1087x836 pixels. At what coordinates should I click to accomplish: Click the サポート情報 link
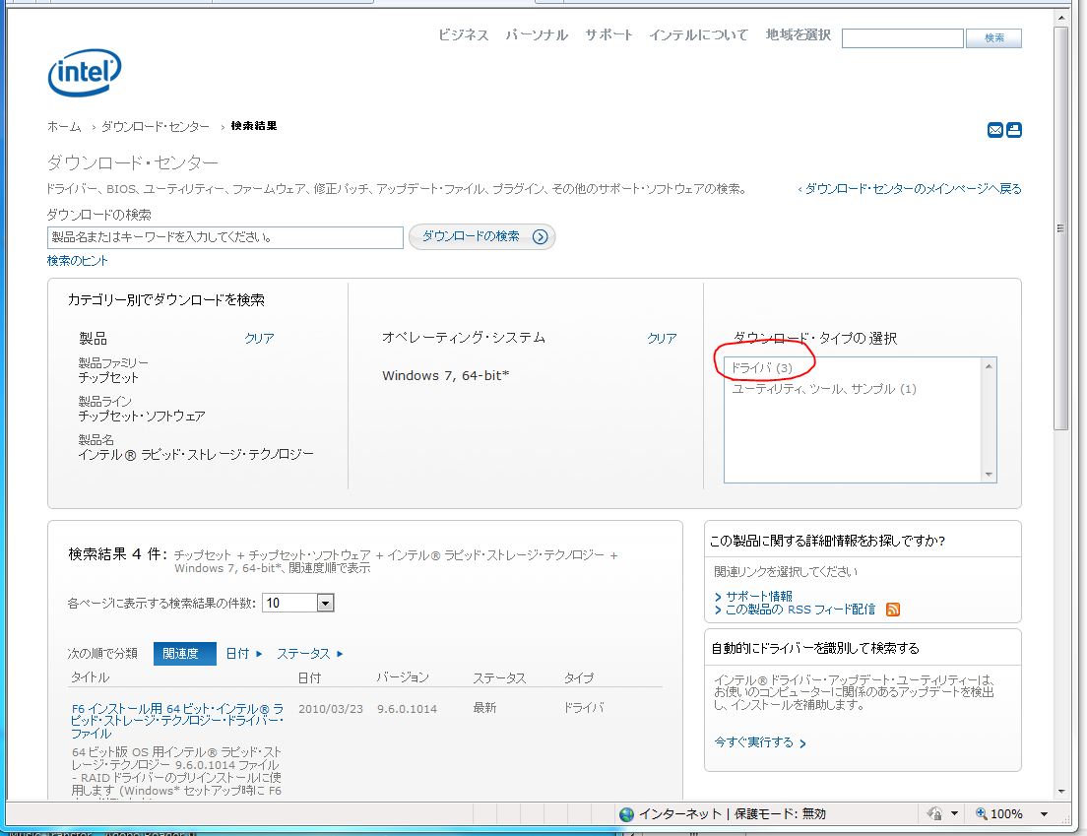coord(758,596)
